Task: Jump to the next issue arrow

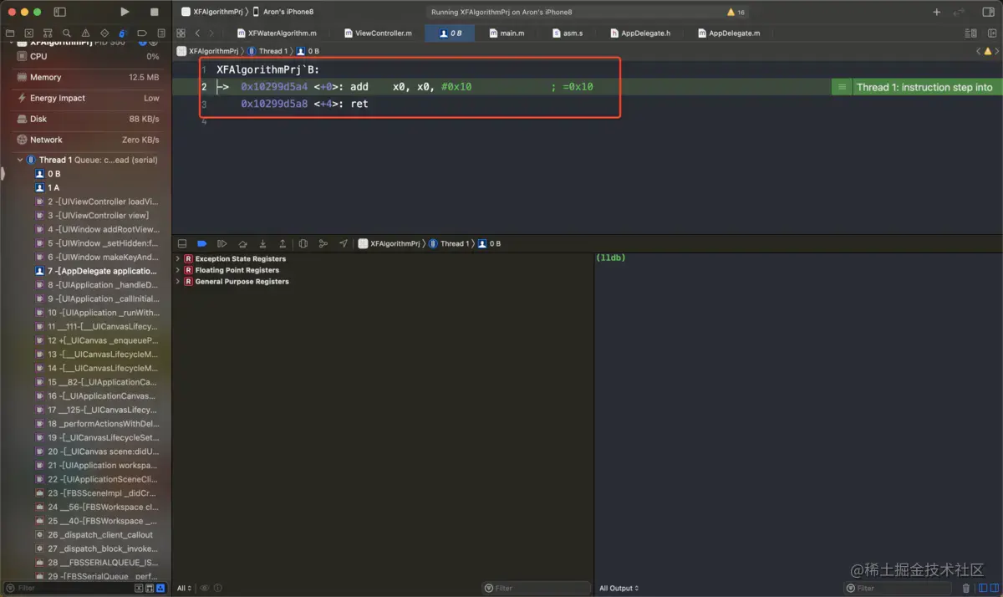Action: (997, 51)
